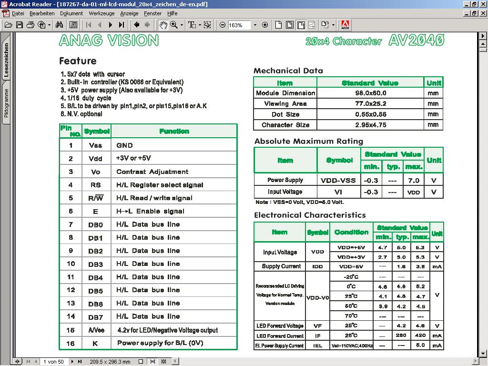Go to first page via toolbar
Screen dimensions: 488x366
click(x=89, y=25)
